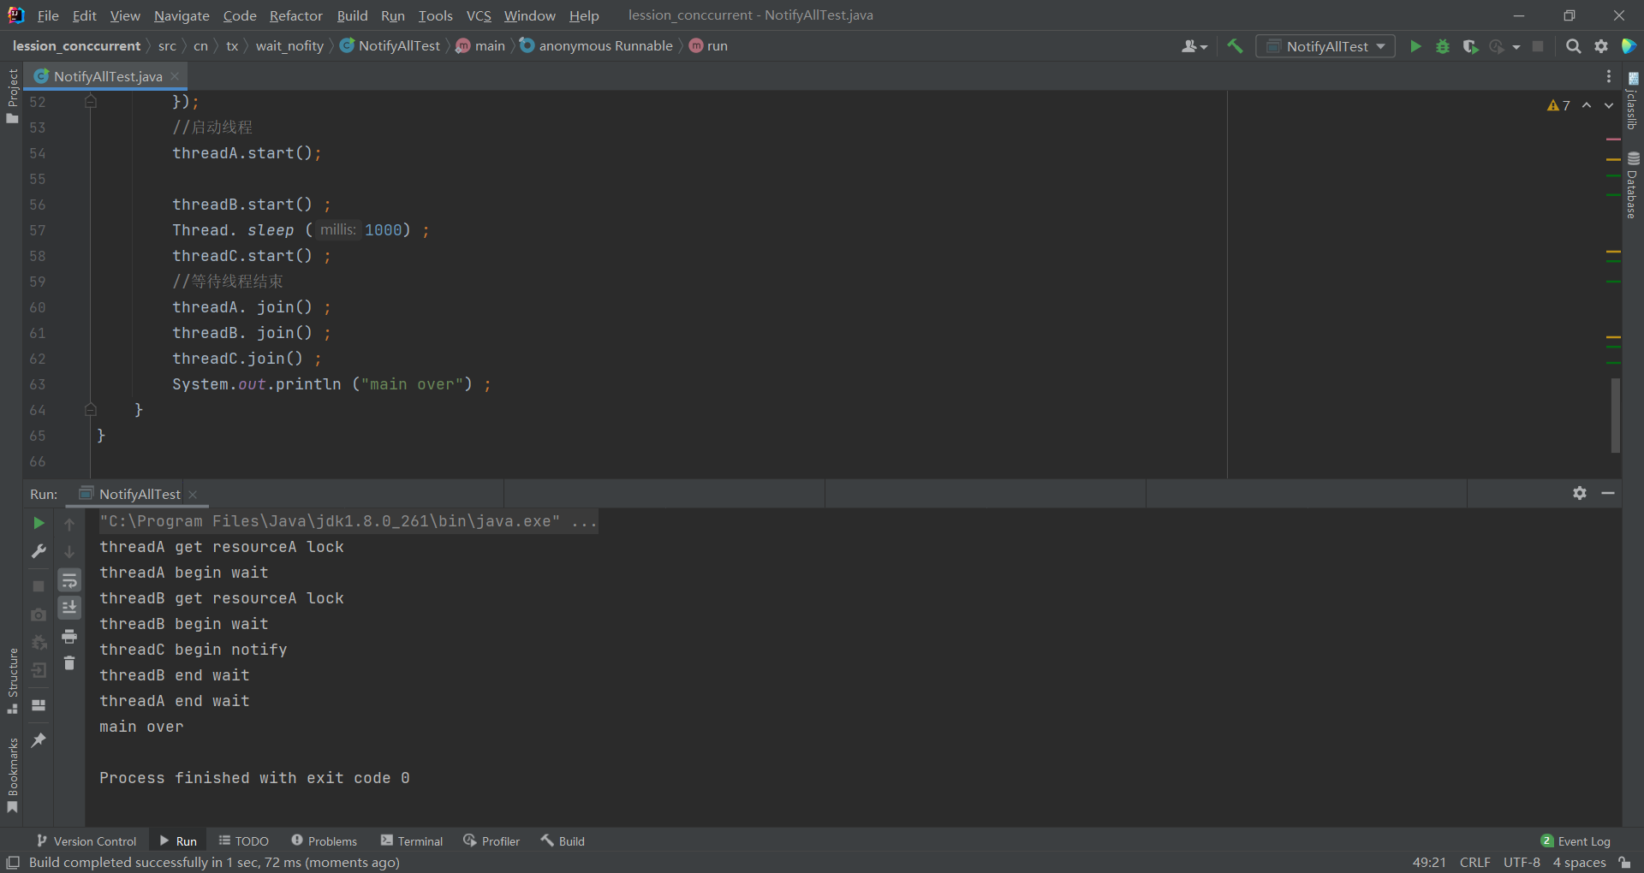
Task: Clear console with trash icon
Action: click(69, 663)
